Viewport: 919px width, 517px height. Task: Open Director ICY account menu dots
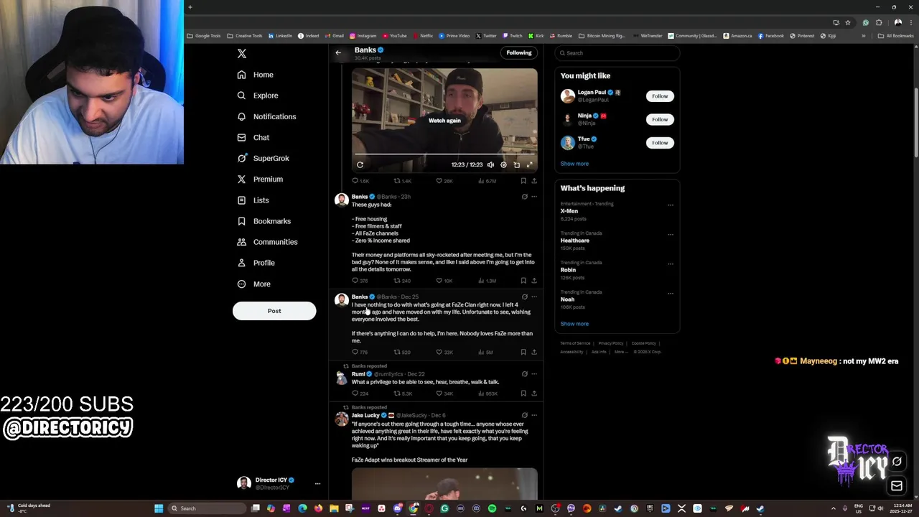pos(317,484)
